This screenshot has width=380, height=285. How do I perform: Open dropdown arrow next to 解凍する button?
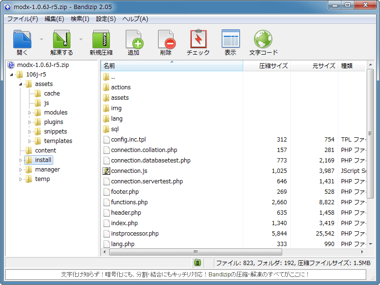point(81,39)
